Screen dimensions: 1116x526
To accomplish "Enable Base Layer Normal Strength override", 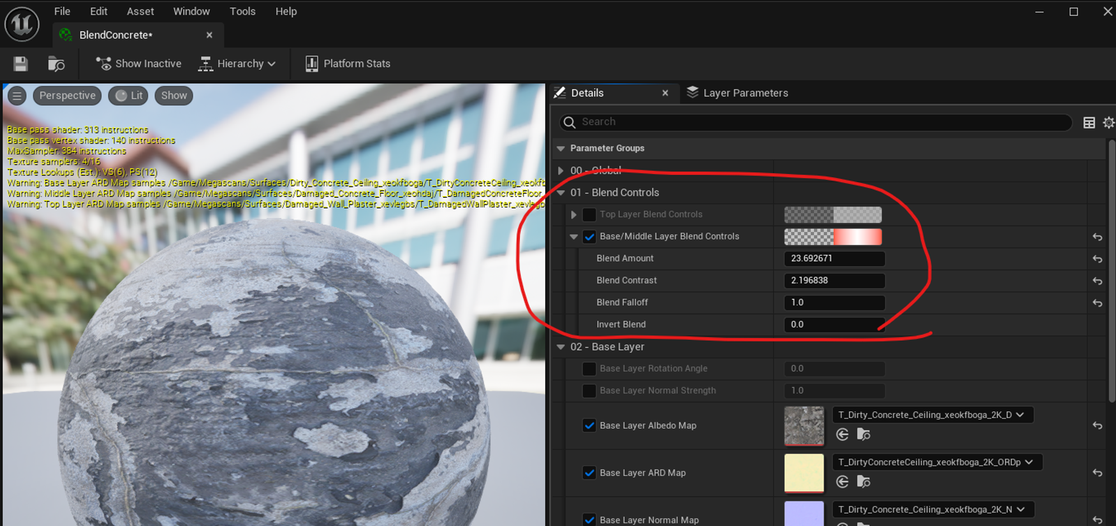I will click(x=589, y=391).
